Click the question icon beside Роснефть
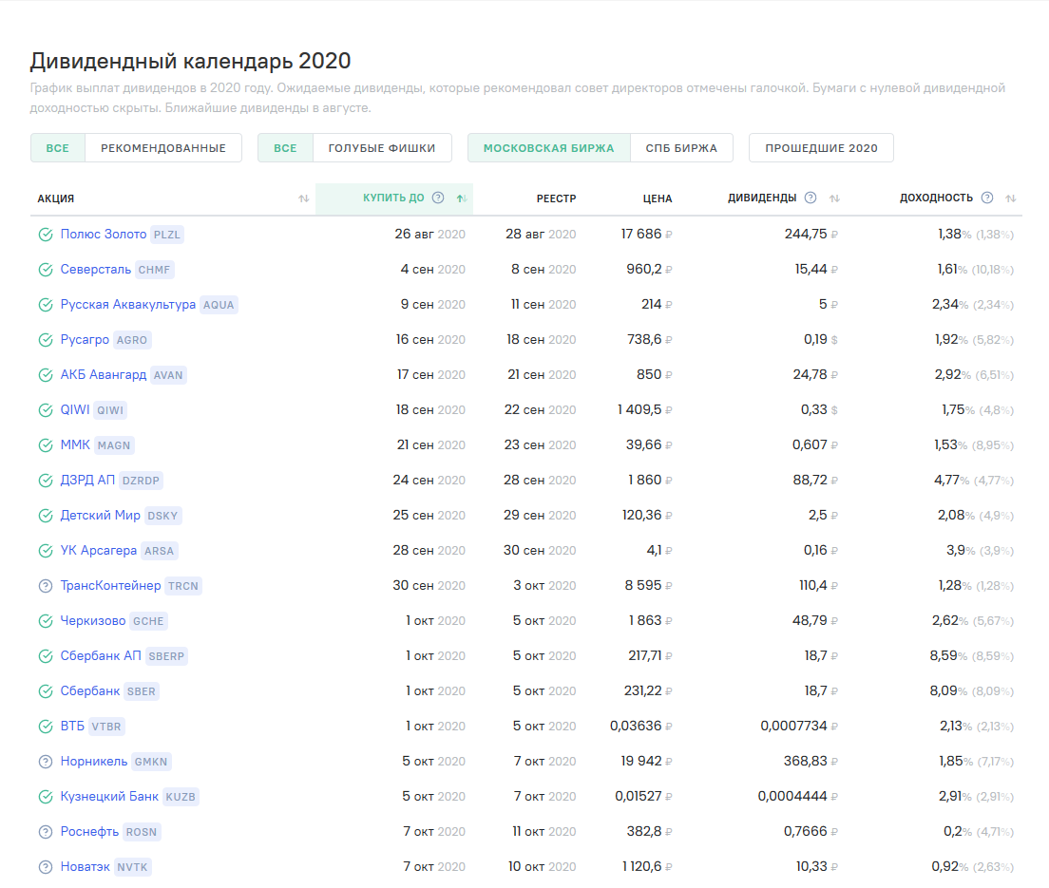1049x888 pixels. tap(46, 832)
